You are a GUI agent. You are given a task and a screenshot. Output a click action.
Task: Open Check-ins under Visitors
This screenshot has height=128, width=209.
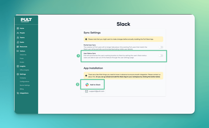point(23,55)
